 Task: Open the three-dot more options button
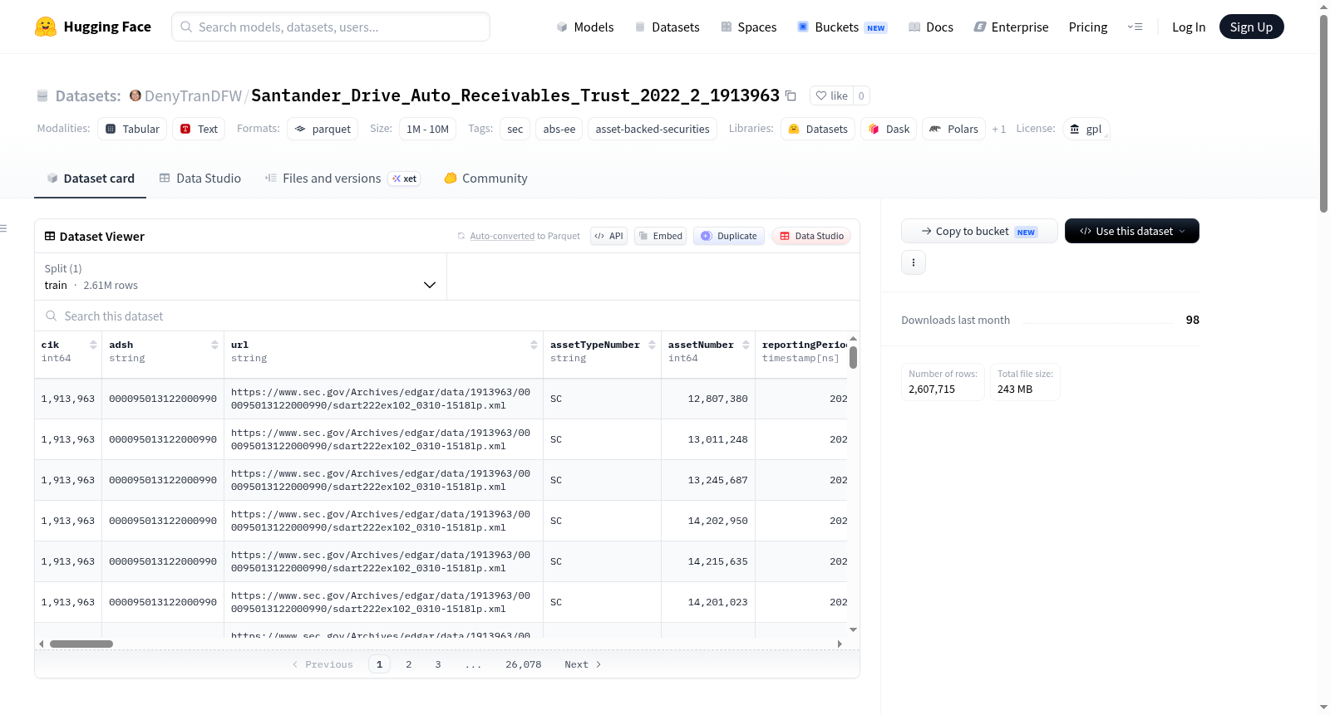914,262
